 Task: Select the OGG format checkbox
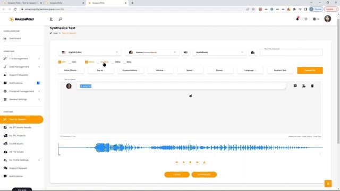point(70,62)
